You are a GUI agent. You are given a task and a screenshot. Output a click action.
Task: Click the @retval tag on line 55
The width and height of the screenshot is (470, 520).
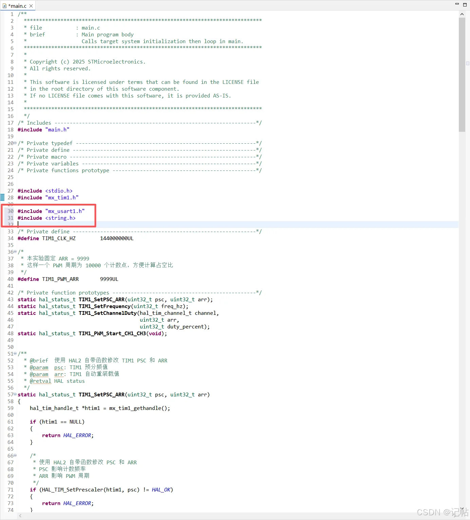40,381
